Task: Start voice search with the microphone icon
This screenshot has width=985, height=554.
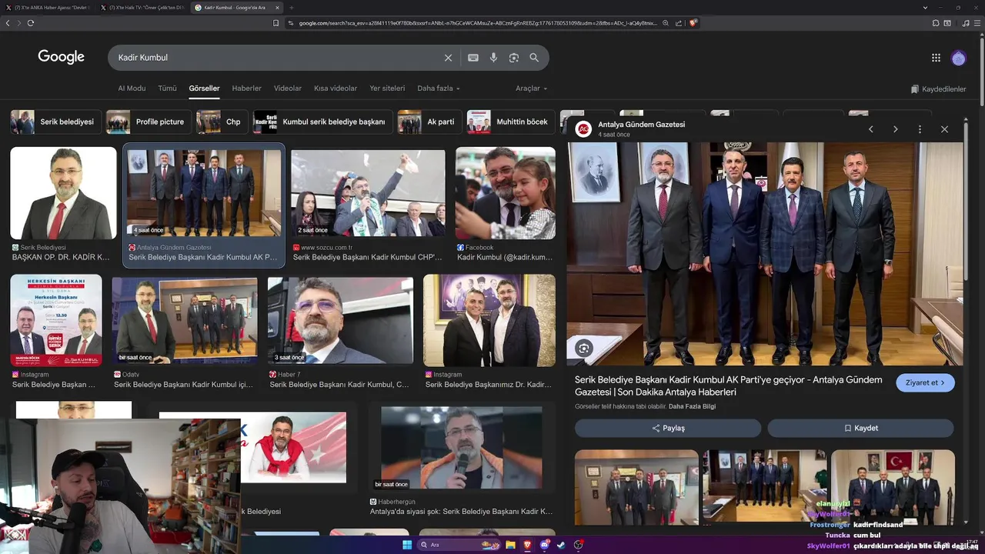Action: pos(493,58)
